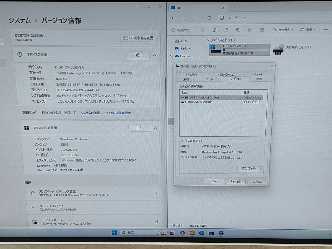The image size is (332, 249).
Task: Open ドメインまたはワークグループ link
Action: tap(58, 113)
